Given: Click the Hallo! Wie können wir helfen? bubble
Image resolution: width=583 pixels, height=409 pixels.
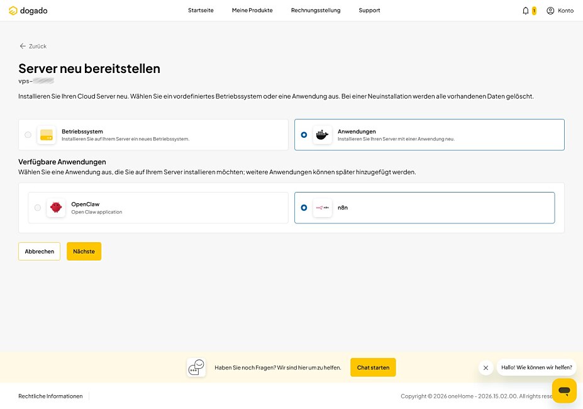Looking at the screenshot, I should [x=536, y=367].
